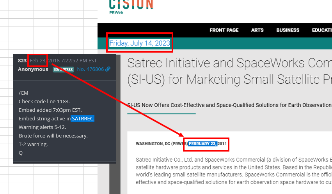Open the Cision PRWeb logo

click(x=131, y=7)
